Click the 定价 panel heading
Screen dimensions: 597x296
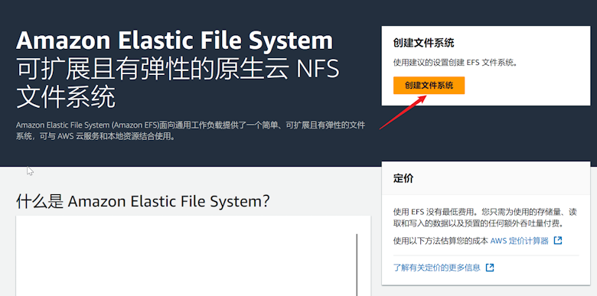tap(403, 178)
